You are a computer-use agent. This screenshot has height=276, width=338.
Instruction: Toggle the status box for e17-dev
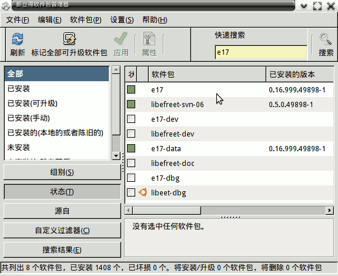tap(131, 119)
